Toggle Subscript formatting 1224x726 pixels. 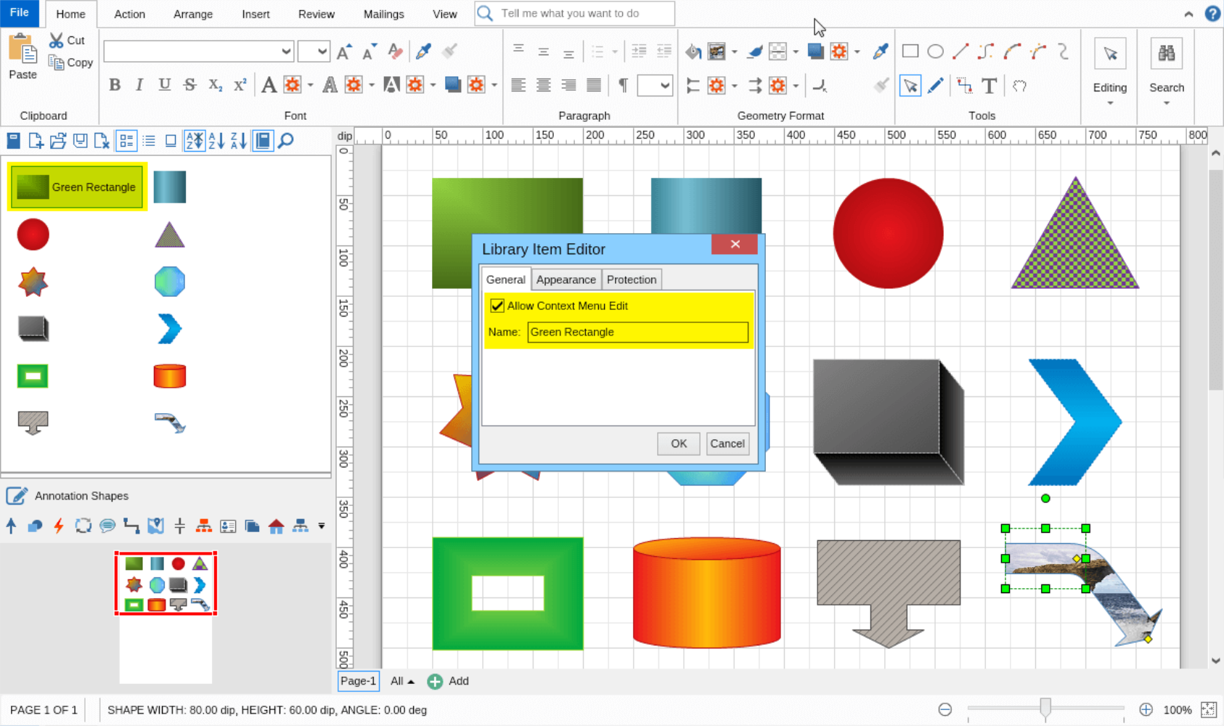click(215, 85)
